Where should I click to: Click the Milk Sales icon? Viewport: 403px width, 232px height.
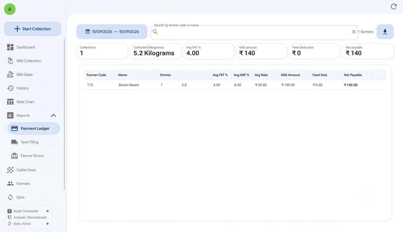pos(10,74)
